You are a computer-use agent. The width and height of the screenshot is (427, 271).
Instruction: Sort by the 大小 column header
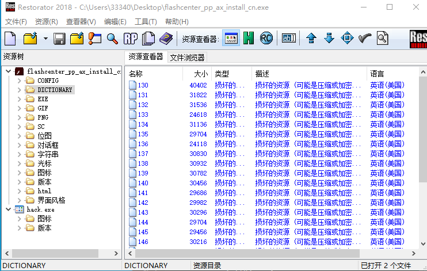pos(197,74)
